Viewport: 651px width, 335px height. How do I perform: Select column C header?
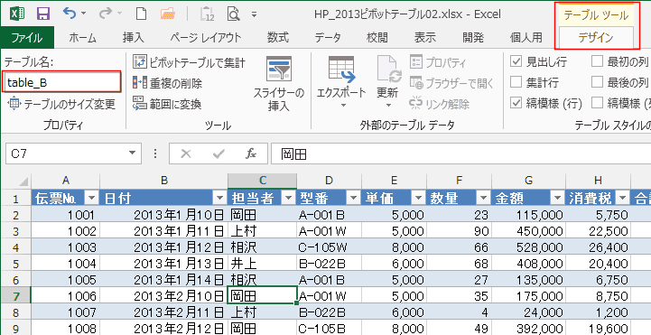tap(262, 181)
